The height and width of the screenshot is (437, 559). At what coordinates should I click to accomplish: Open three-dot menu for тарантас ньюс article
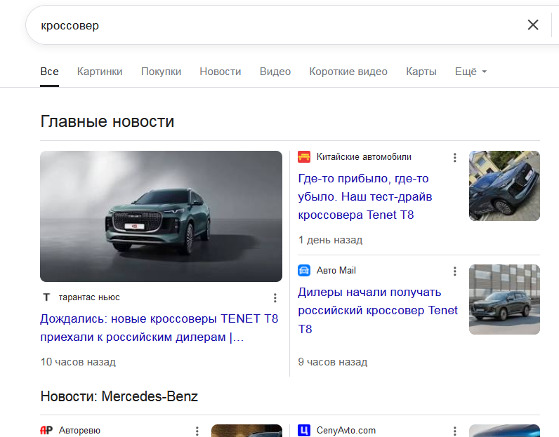coord(275,298)
